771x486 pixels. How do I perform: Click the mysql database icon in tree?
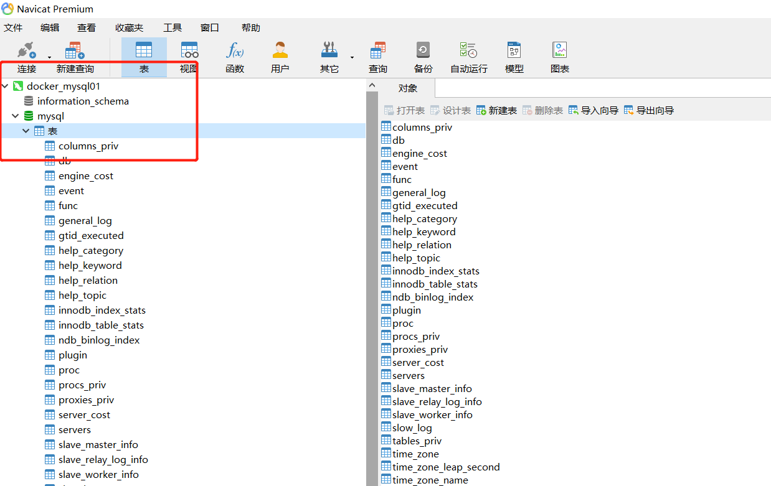click(x=29, y=116)
